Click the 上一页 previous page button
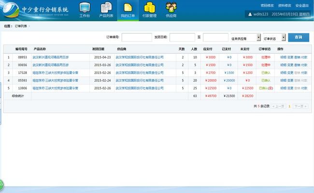The image size is (314, 193). coord(279,106)
